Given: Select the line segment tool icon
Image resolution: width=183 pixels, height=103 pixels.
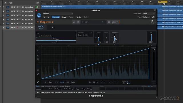Looking at the screenshot, I should (38, 66).
